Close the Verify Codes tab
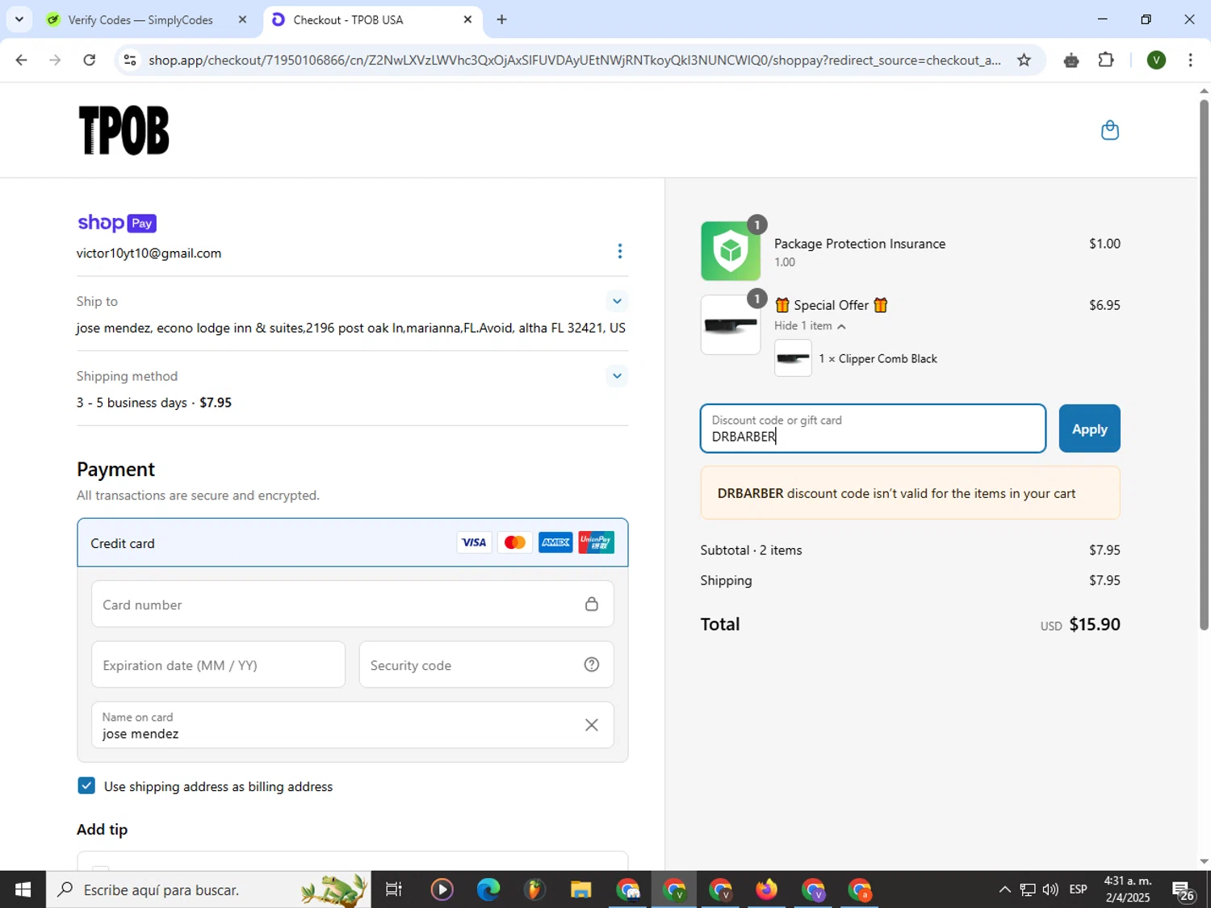 242,19
